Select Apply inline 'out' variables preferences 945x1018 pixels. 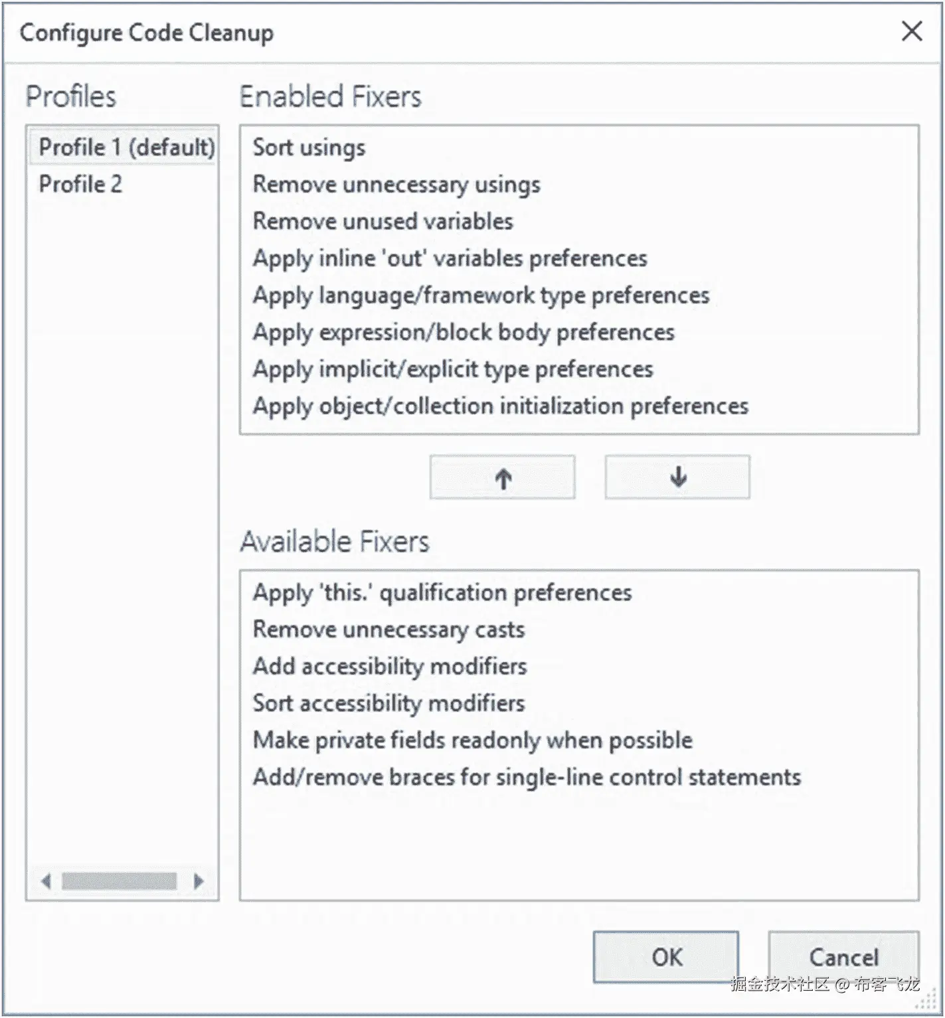click(450, 258)
